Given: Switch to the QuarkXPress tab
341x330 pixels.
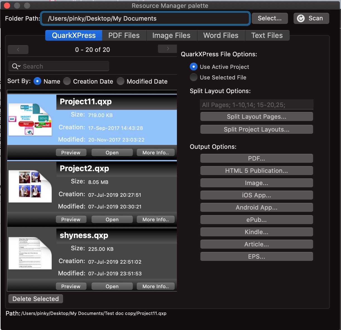Looking at the screenshot, I should [x=74, y=35].
